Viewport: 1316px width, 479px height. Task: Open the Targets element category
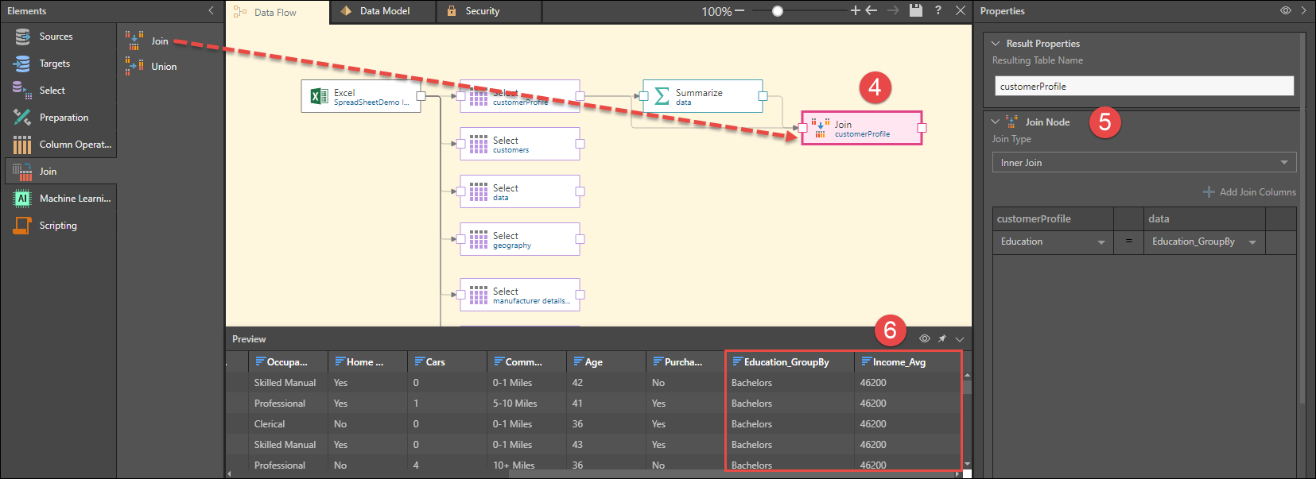point(54,64)
